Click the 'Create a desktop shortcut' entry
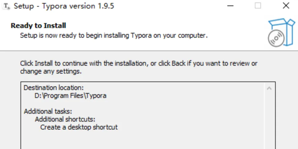Image resolution: width=298 pixels, height=149 pixels. coord(79,127)
